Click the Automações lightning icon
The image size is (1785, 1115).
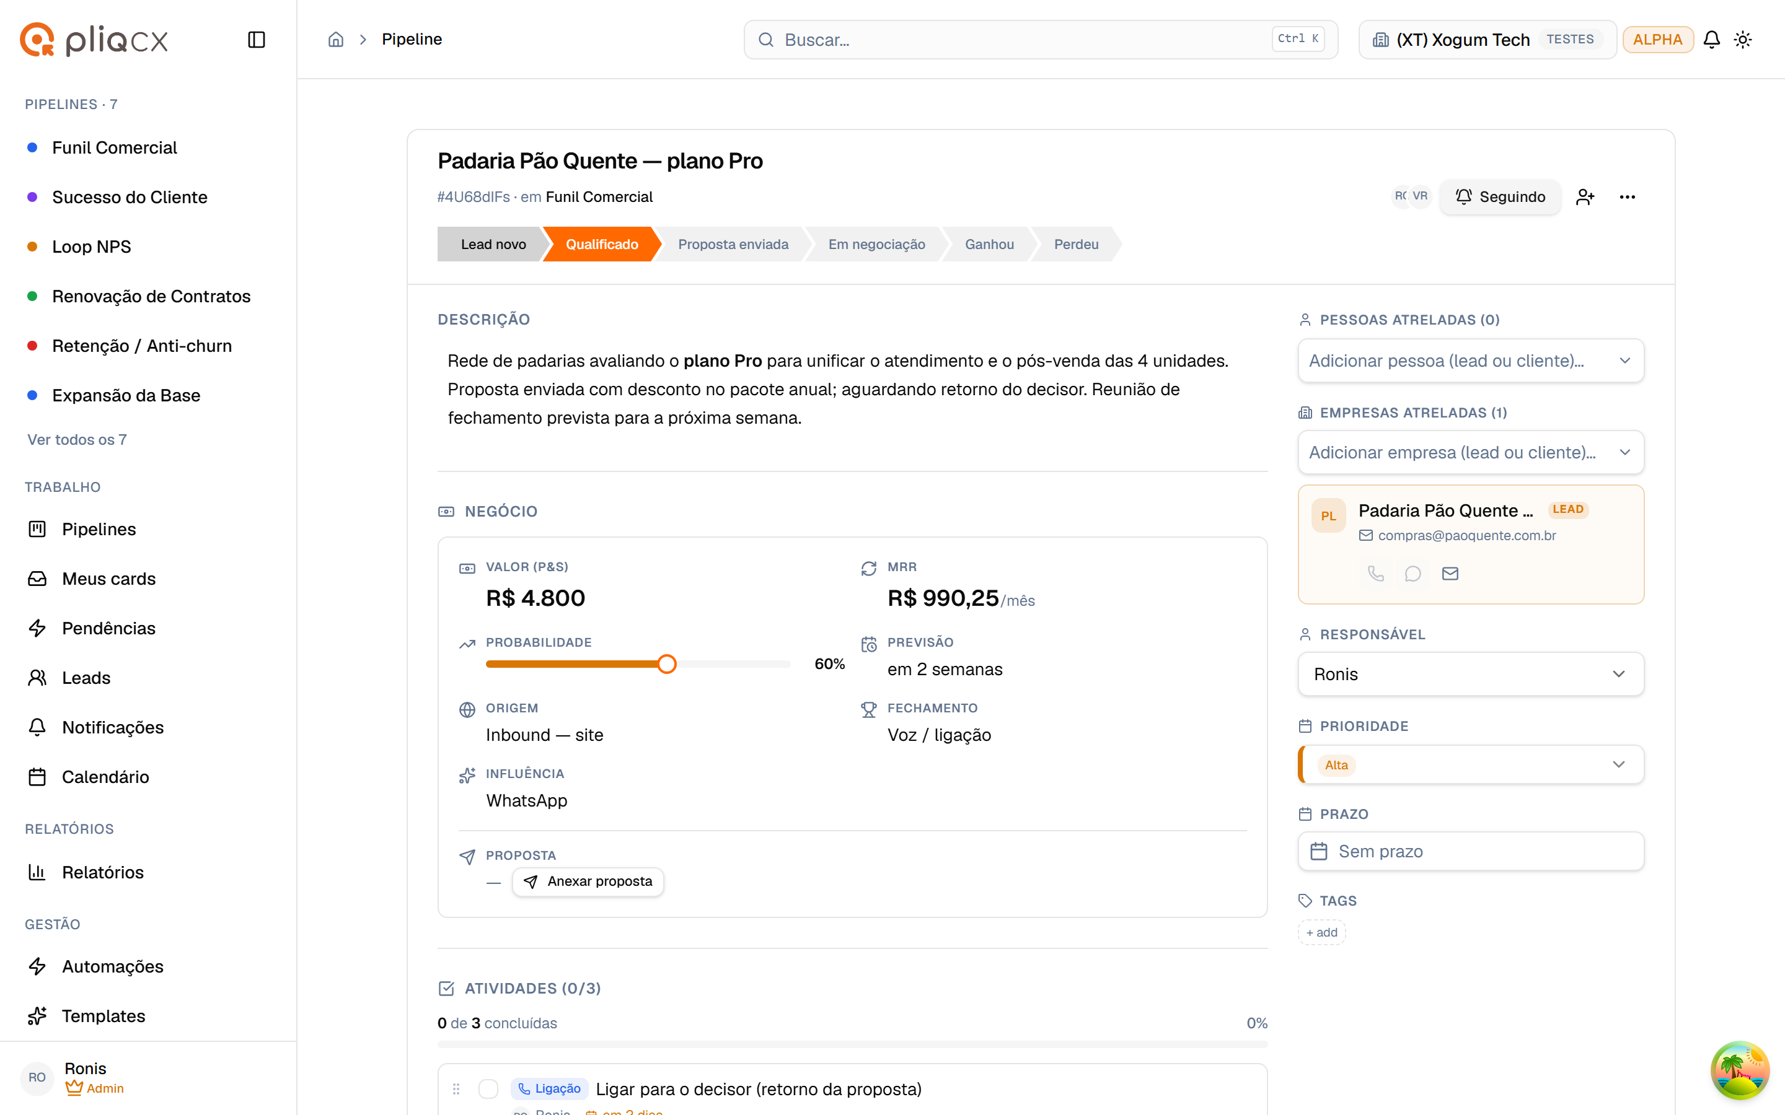point(37,966)
